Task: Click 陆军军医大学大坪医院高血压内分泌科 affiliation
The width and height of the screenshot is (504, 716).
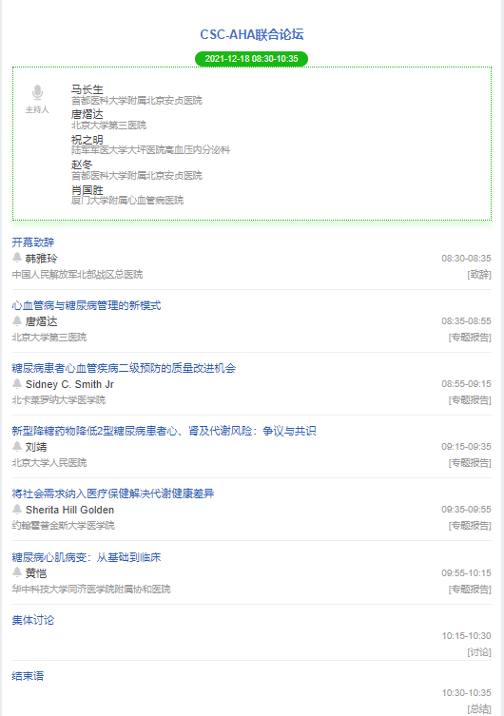Action: (x=150, y=150)
